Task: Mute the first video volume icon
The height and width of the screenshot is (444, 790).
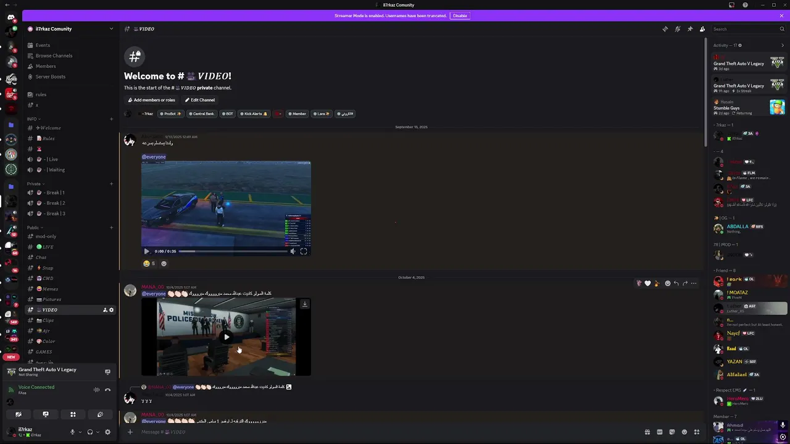Action: [x=293, y=251]
